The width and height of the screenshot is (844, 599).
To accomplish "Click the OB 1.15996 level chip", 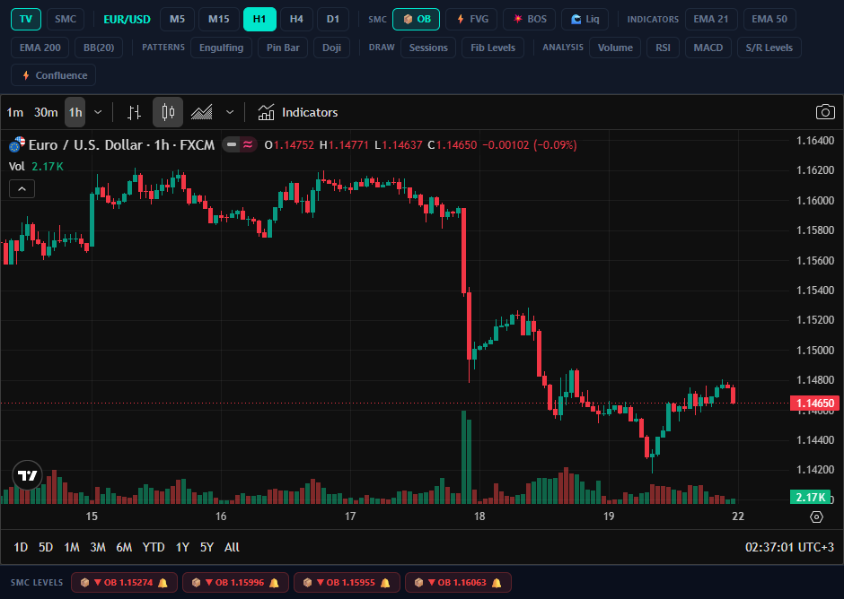I will (x=236, y=583).
